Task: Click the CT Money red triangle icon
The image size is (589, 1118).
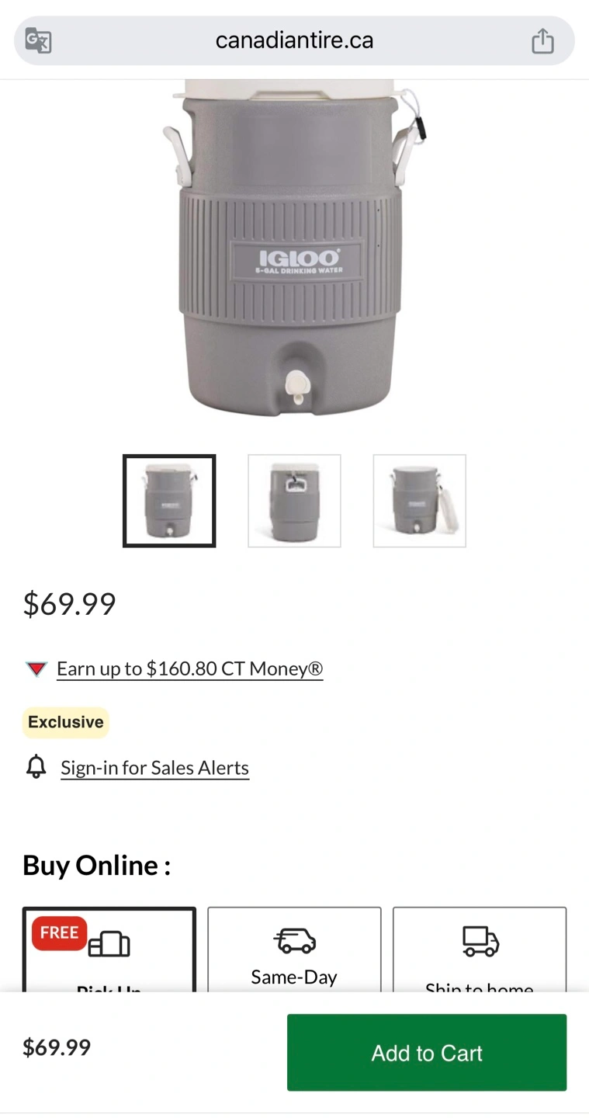Action: tap(36, 668)
